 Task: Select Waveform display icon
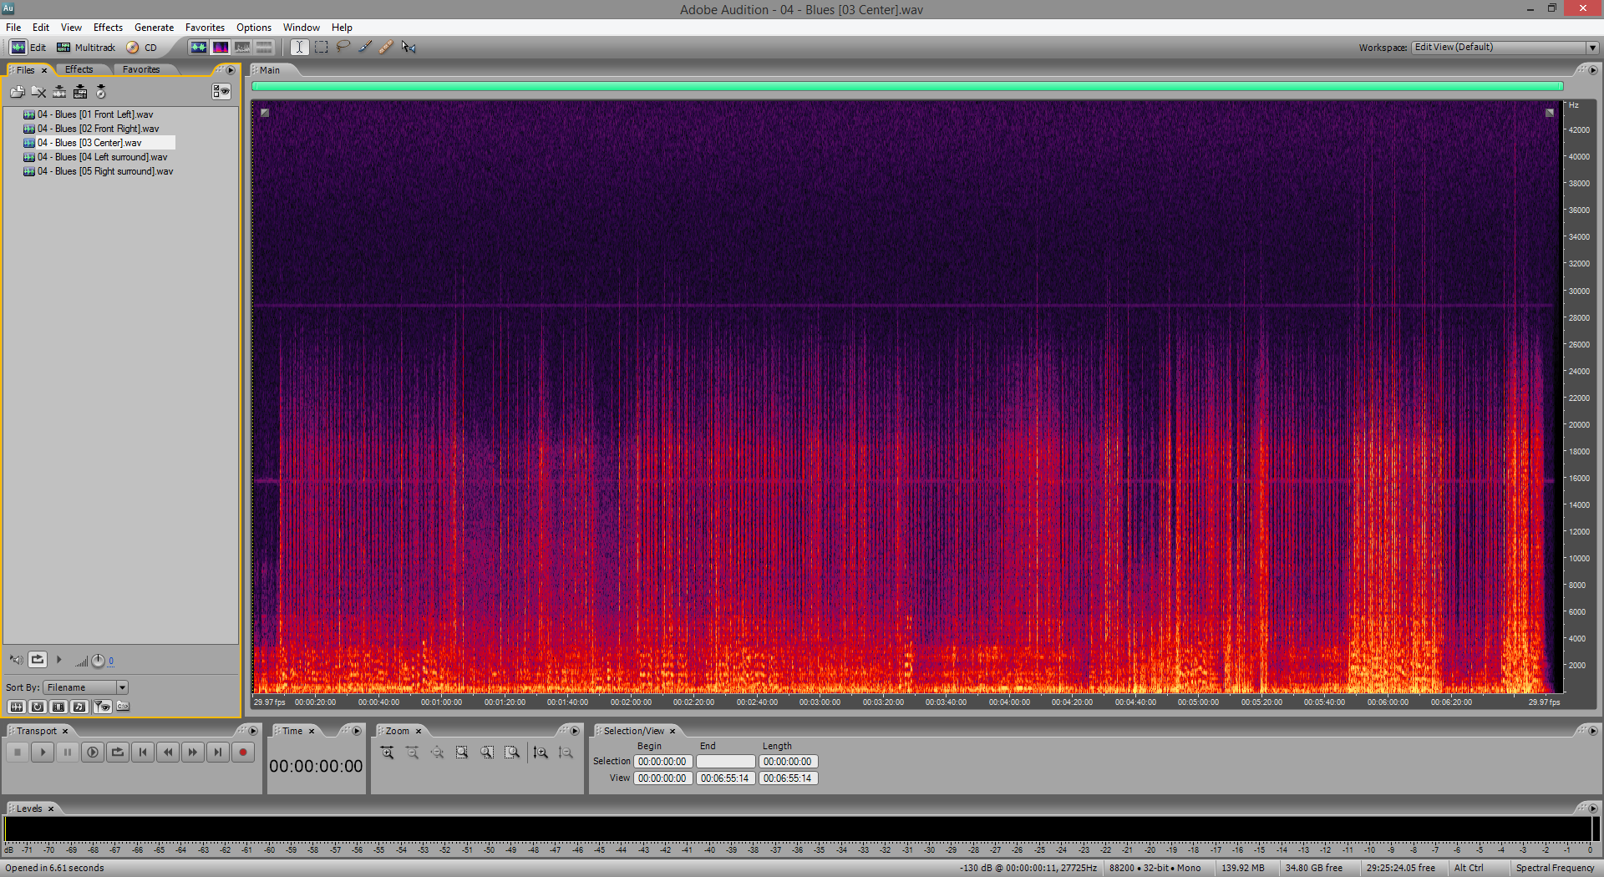[198, 48]
